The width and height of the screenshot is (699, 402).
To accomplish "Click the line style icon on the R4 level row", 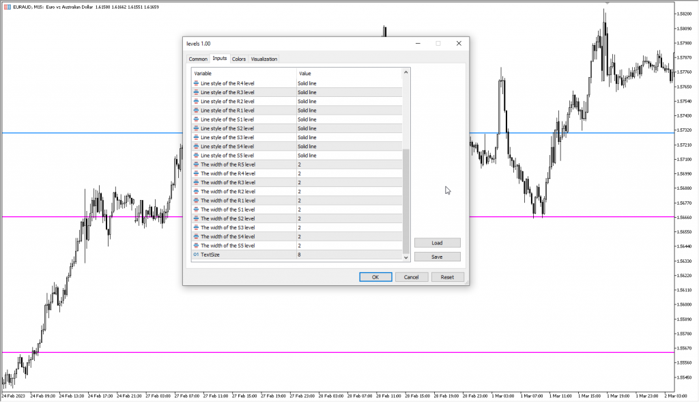I will [196, 83].
